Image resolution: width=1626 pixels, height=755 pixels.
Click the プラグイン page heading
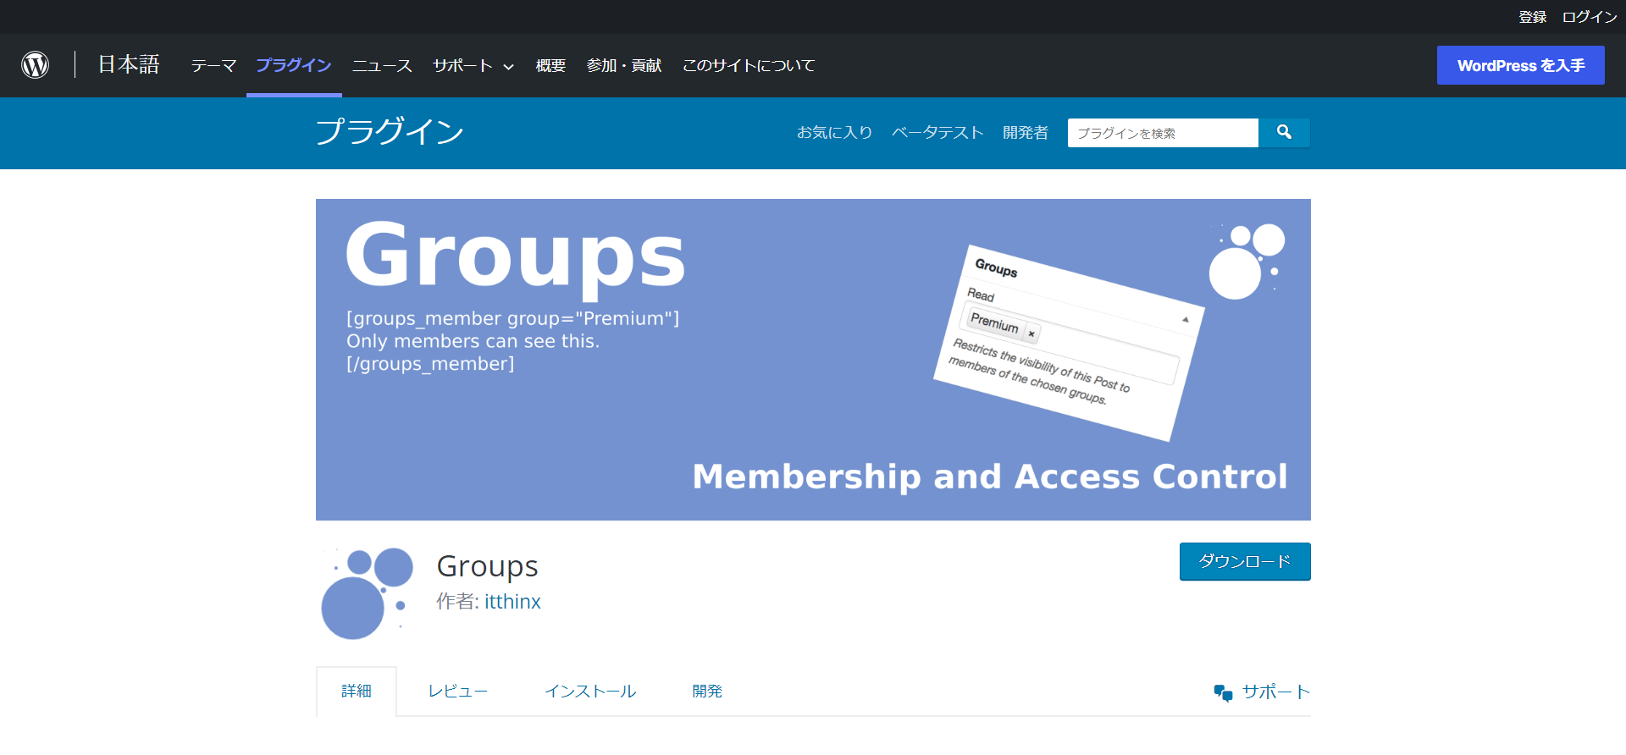point(390,132)
